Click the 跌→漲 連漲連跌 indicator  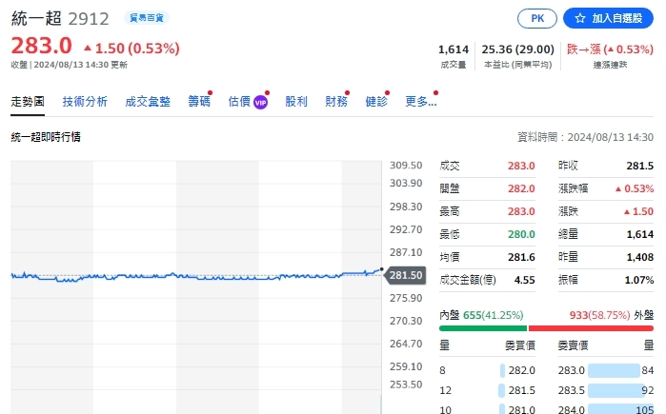click(x=610, y=49)
